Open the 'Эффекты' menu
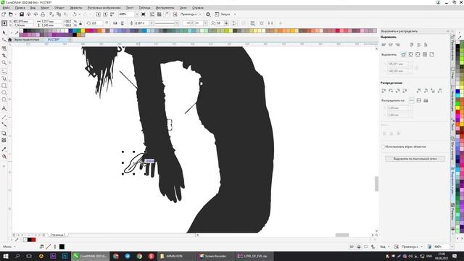The image size is (464, 261). [76, 8]
